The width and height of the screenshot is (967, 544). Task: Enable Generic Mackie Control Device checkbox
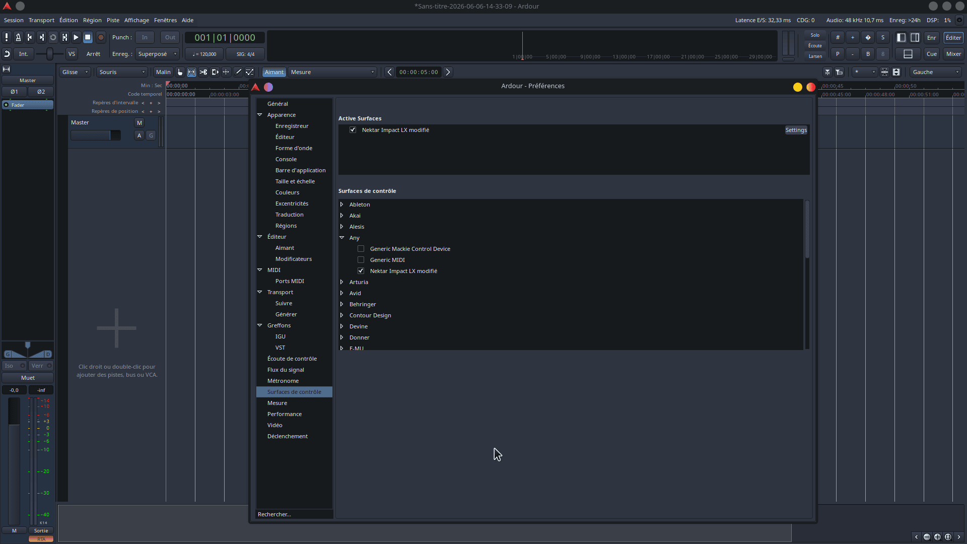[361, 249]
